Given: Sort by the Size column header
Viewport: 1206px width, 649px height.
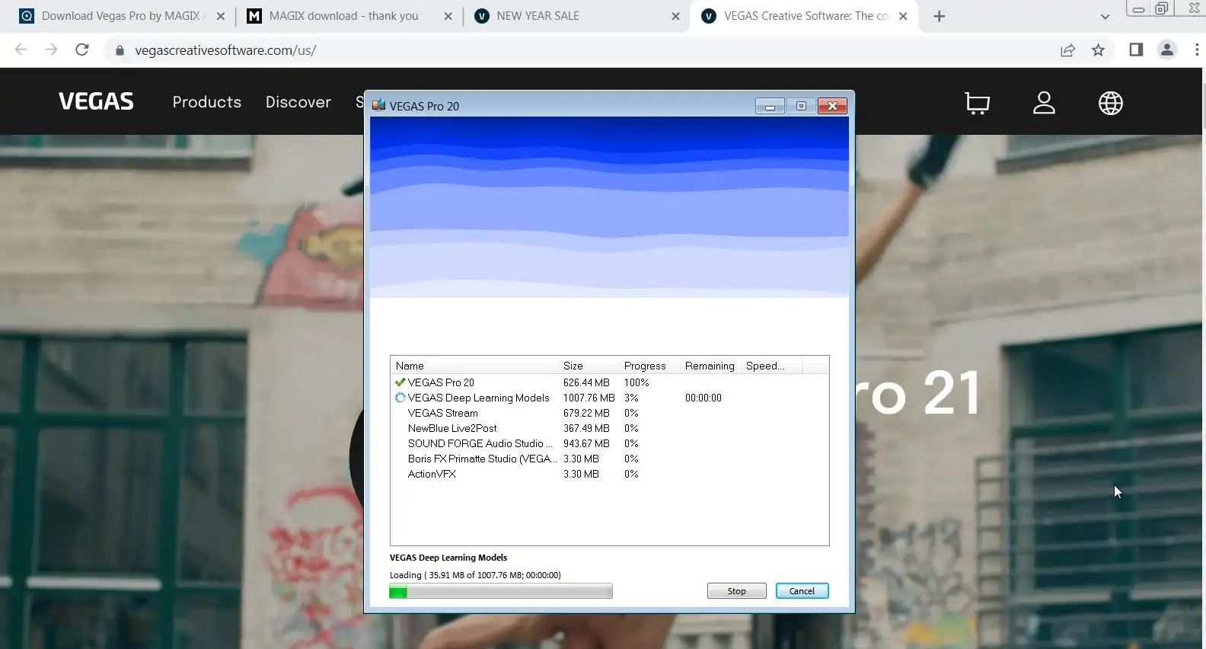Looking at the screenshot, I should pos(588,366).
